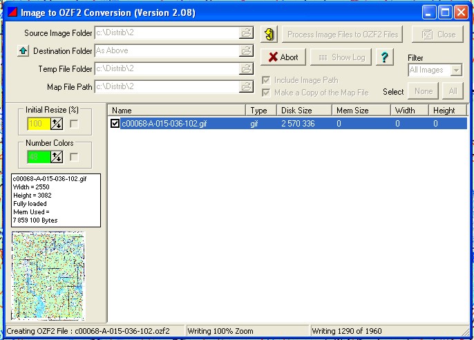This screenshot has height=340, width=474.
Task: Click the yellow icon left of Process button
Action: pyautogui.click(x=269, y=34)
